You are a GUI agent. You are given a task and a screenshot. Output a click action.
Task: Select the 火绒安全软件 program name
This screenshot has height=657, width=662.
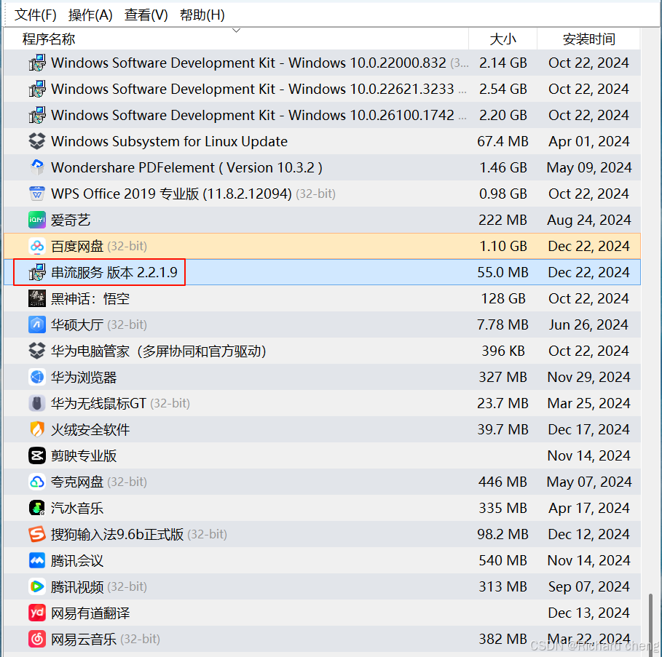coord(90,429)
